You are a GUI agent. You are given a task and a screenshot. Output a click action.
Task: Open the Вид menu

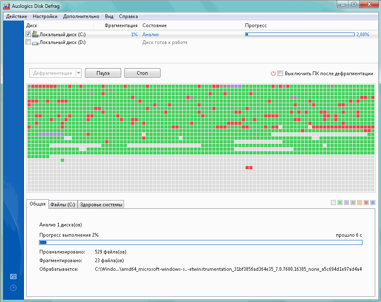pyautogui.click(x=109, y=16)
